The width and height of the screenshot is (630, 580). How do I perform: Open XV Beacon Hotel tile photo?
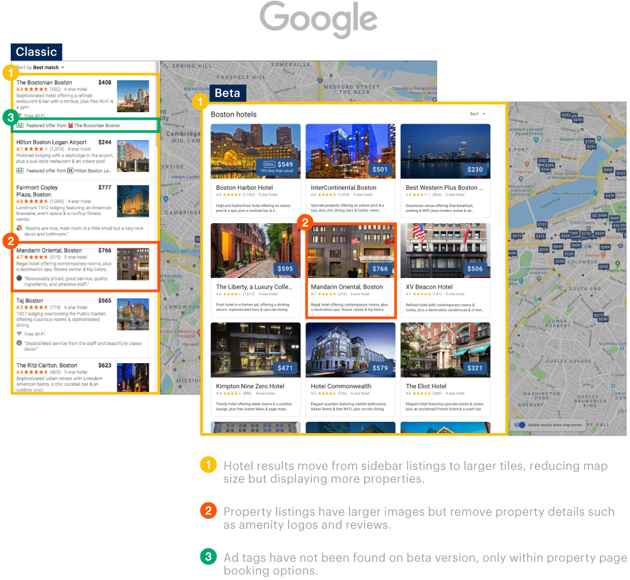tap(445, 250)
